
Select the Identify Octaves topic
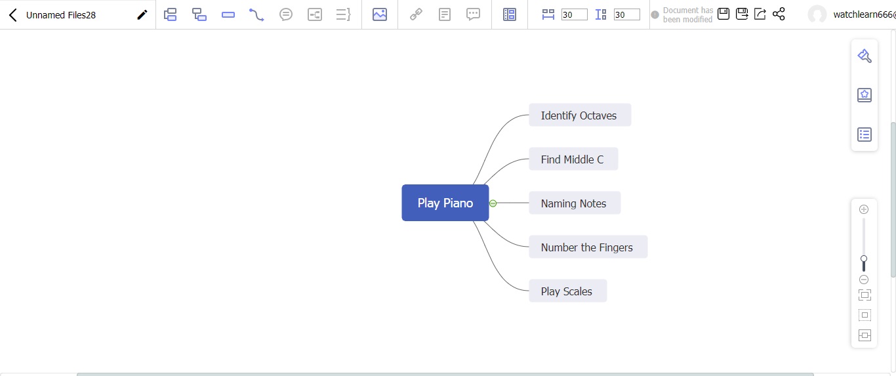click(579, 115)
